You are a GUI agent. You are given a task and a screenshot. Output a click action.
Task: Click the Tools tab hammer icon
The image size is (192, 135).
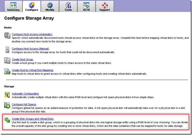click(x=68, y=5)
